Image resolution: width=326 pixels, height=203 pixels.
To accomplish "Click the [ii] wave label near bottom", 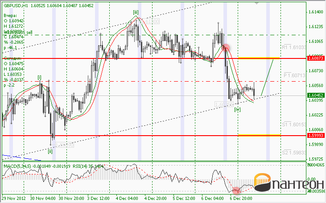I will click(x=50, y=151).
